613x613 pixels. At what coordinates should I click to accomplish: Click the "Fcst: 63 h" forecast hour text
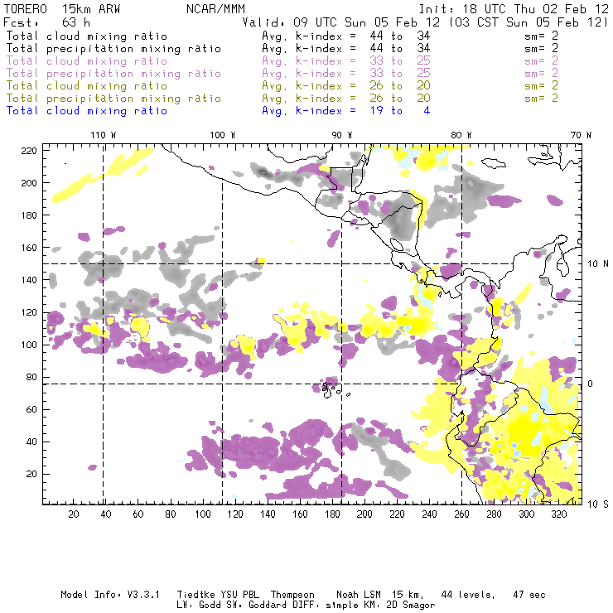47,22
